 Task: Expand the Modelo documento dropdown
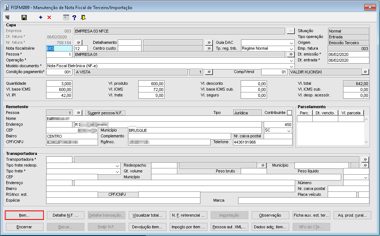[x=291, y=66]
